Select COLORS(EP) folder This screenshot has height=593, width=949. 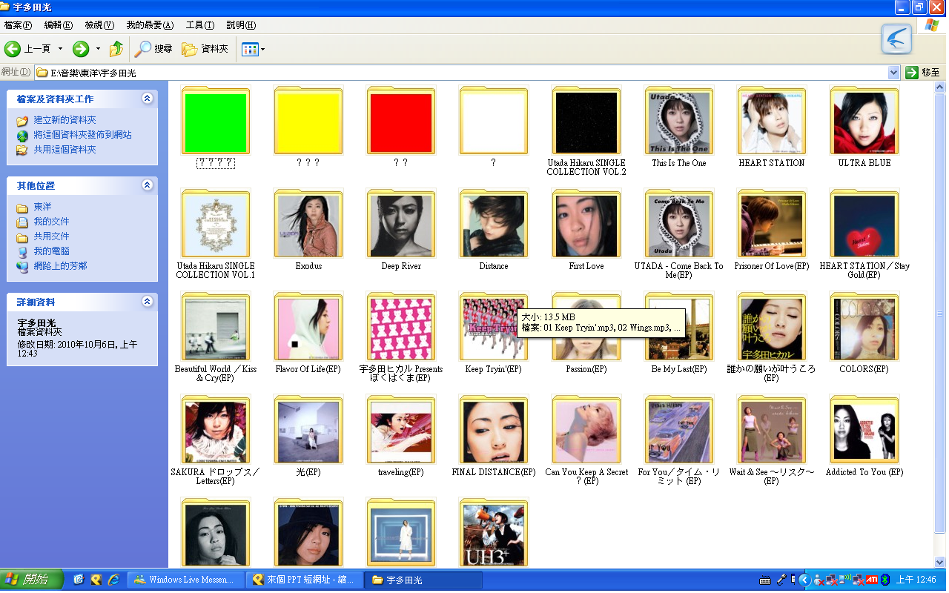pos(864,328)
